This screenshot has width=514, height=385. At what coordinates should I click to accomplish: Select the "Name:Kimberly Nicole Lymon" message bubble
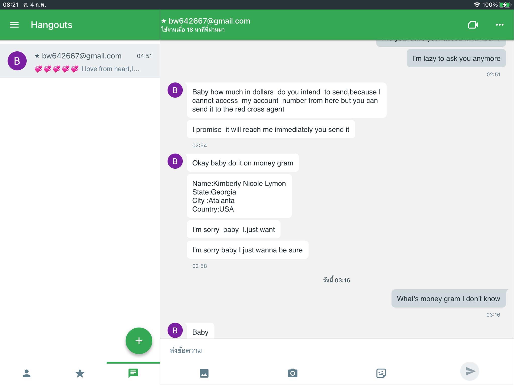(x=239, y=196)
